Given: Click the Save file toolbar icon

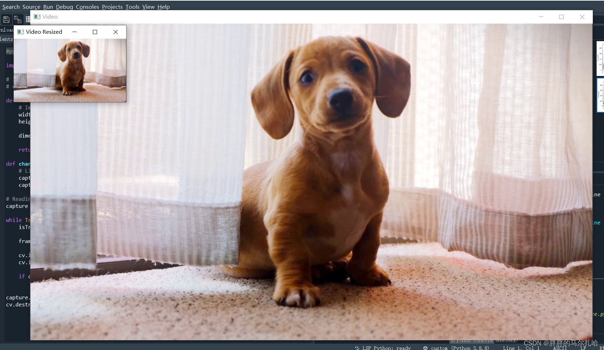Looking at the screenshot, I should [6, 19].
